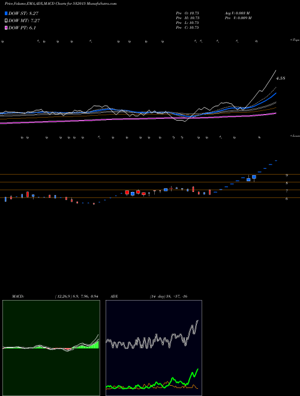Click the blue DOW ST legend swatch
The width and height of the screenshot is (300, 396).
point(6,13)
